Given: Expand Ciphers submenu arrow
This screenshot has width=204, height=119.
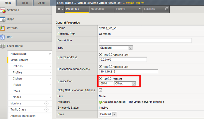Looking at the screenshot, I should [50, 79].
